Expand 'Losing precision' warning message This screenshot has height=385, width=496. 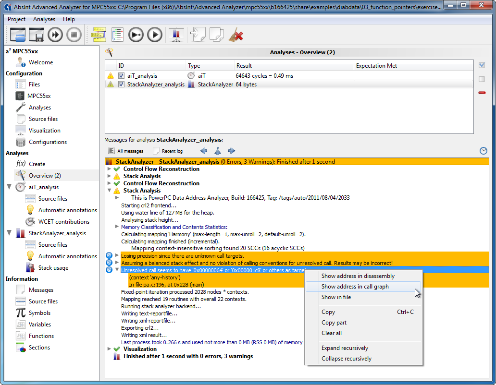[x=117, y=255]
